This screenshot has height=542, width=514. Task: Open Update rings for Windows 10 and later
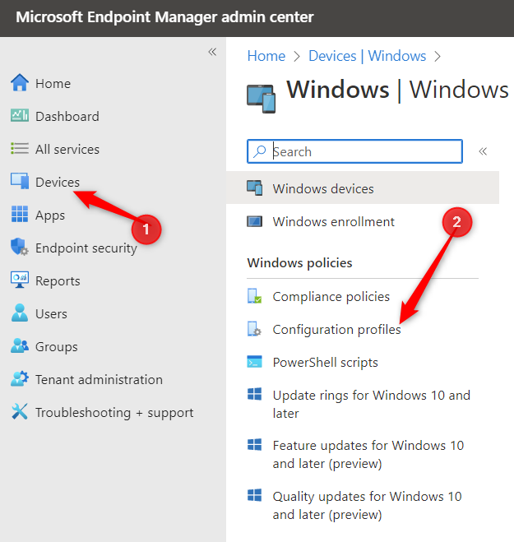[371, 404]
